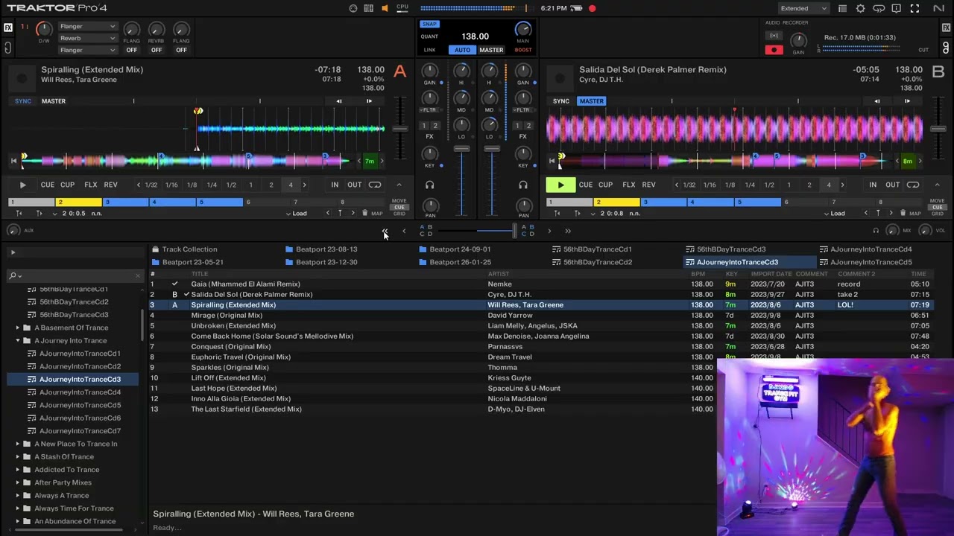Open 56thBDayTranceCd1 favorite playlist
Image resolution: width=954 pixels, height=536 pixels.
[x=592, y=249]
